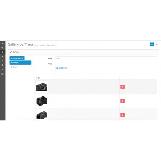The height and width of the screenshot is (161, 161).
Task: Focus the Name input field
Action: point(106,58)
